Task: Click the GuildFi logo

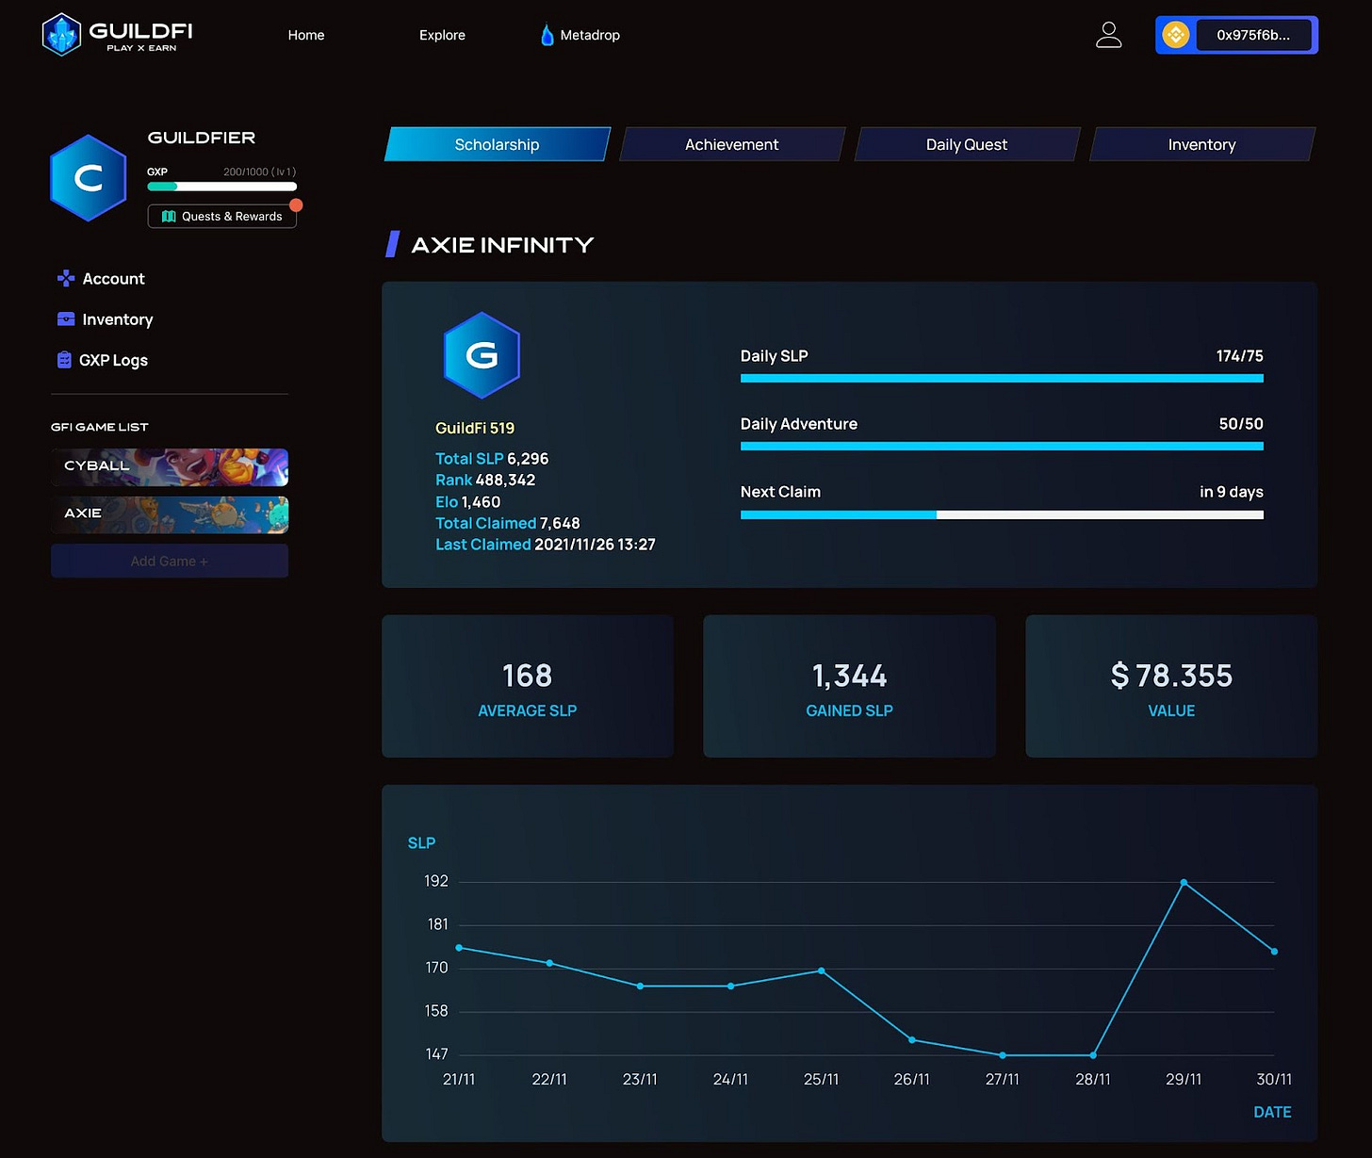Action: (x=118, y=35)
